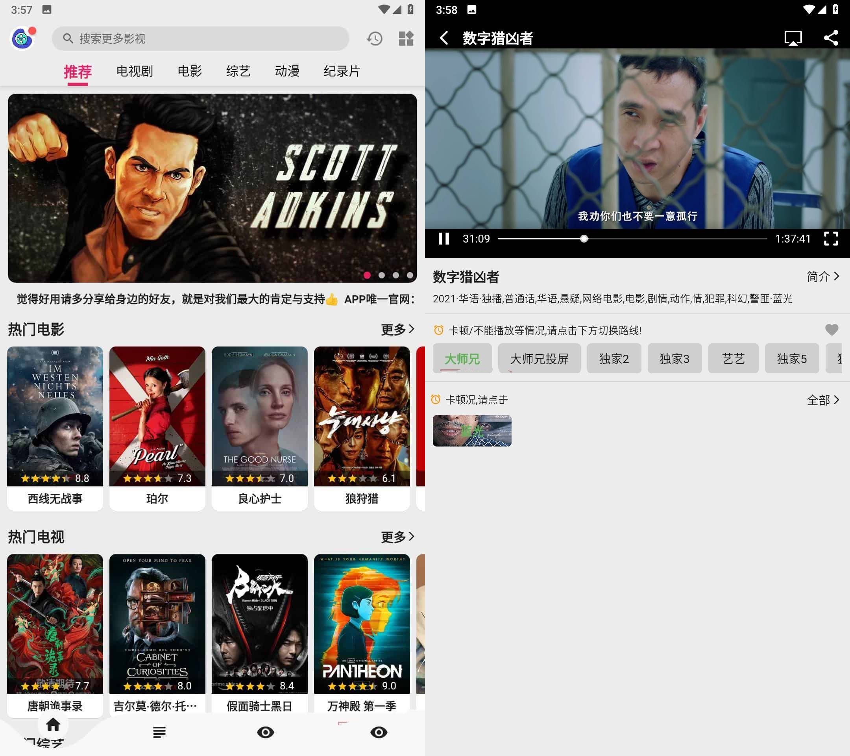Cast video to screen icon
This screenshot has width=850, height=756.
tap(793, 38)
